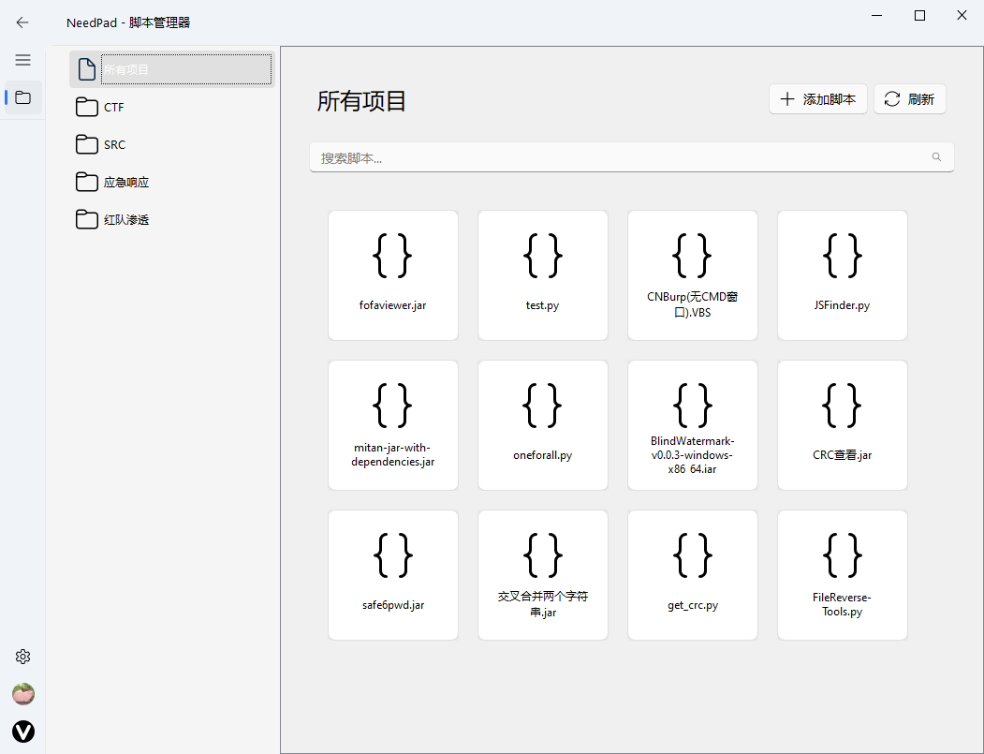This screenshot has height=754, width=984.
Task: Open the JSFinder.py script card
Action: click(842, 275)
